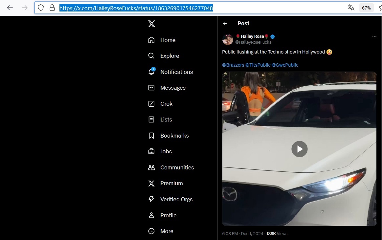
Task: Click the browser back arrow
Action: 10,8
